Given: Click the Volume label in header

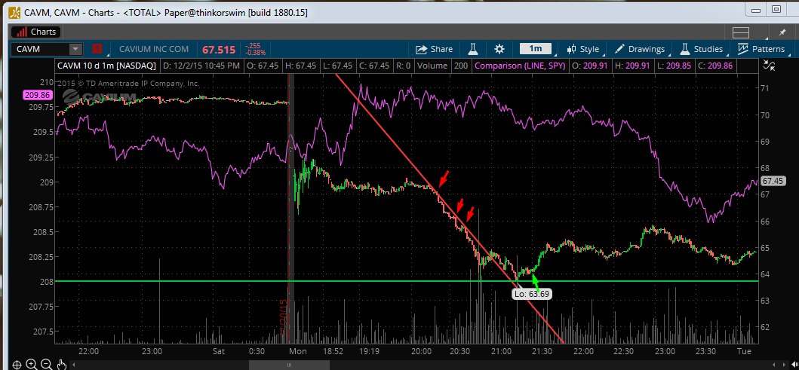Looking at the screenshot, I should [432, 66].
